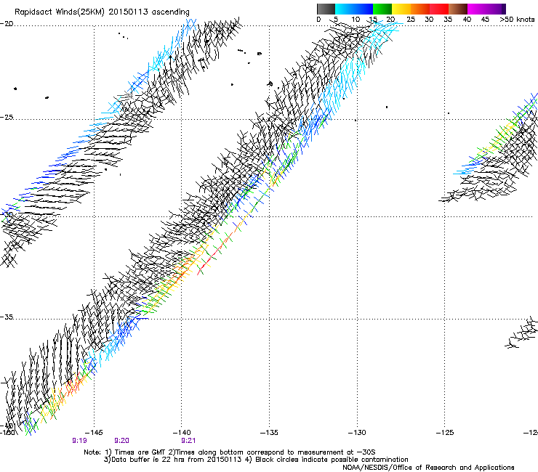The height and width of the screenshot is (472, 538).
Task: Click the red 30-35 knots legend swatch
Action: coord(439,9)
